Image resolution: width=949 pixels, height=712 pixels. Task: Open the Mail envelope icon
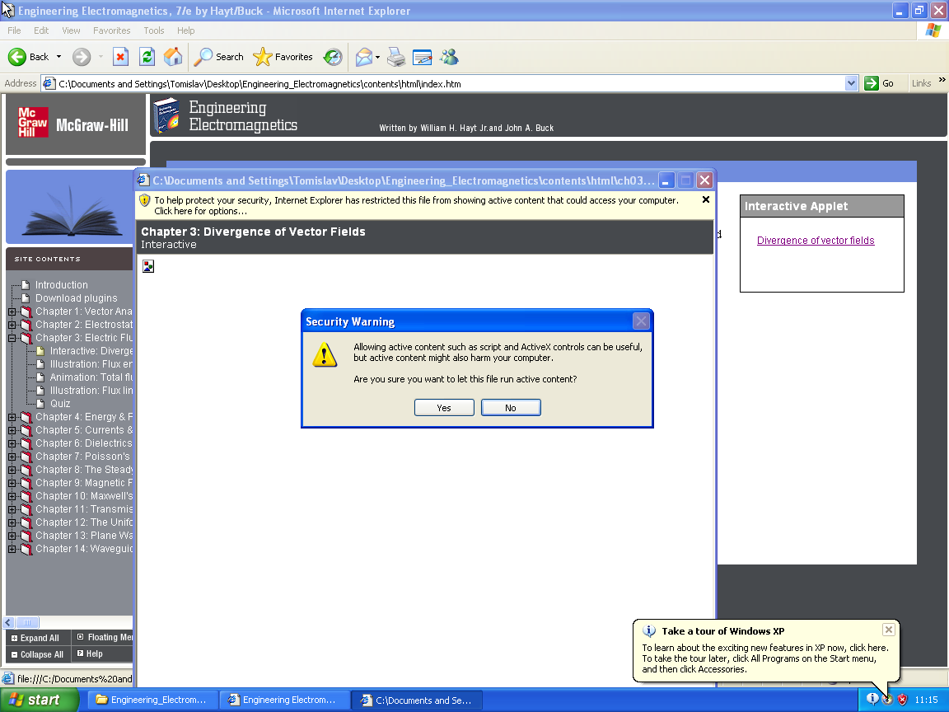coord(364,57)
